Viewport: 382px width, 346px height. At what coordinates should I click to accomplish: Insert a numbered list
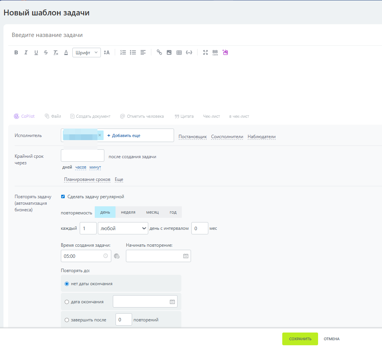pos(123,53)
